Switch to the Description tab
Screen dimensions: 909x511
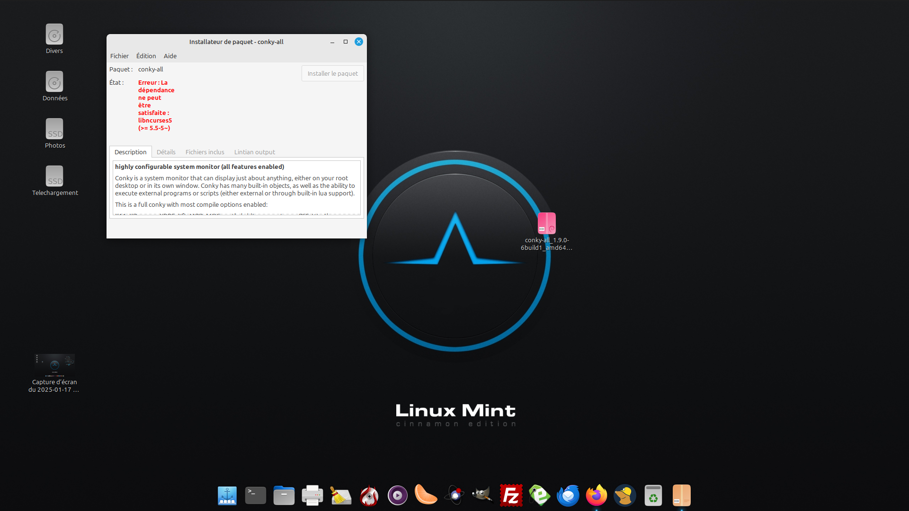(131, 152)
